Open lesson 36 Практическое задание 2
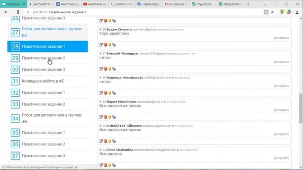 coord(47,144)
